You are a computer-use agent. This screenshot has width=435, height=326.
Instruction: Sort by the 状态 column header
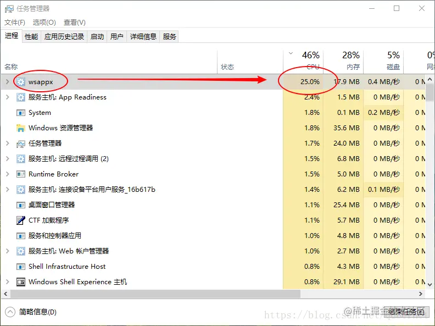[250, 61]
